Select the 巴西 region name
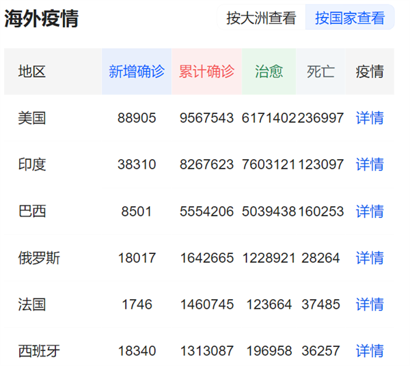The image size is (410, 366). pyautogui.click(x=32, y=212)
